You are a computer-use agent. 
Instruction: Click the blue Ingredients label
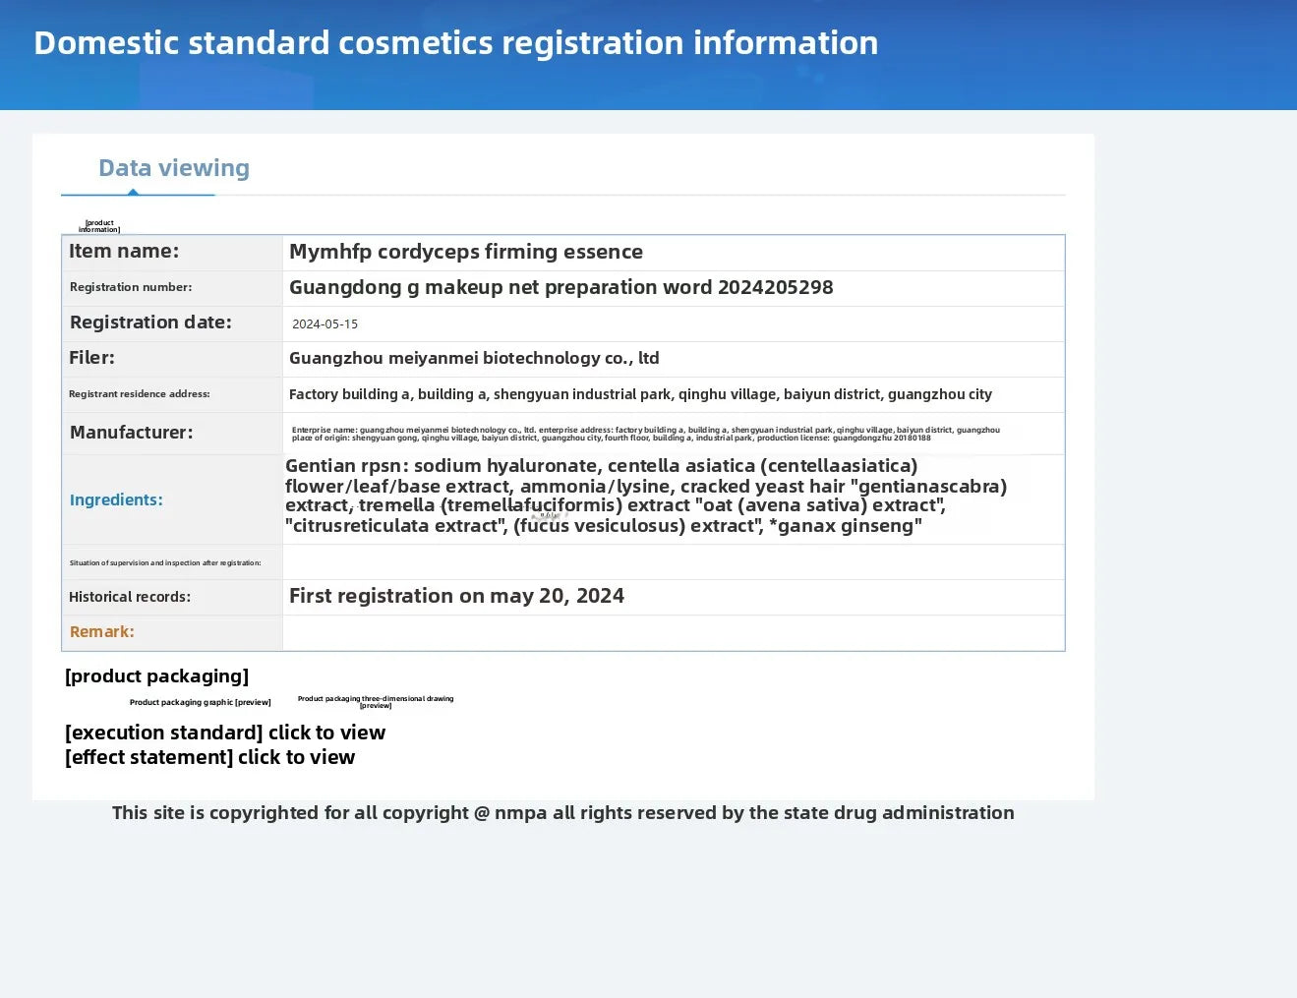pyautogui.click(x=116, y=499)
